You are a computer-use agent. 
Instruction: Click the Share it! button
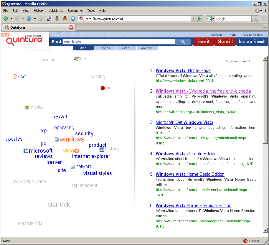(225, 42)
